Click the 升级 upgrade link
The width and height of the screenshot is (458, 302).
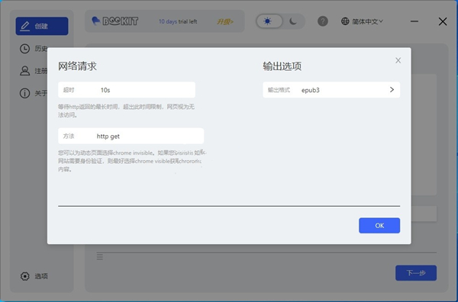coord(225,21)
